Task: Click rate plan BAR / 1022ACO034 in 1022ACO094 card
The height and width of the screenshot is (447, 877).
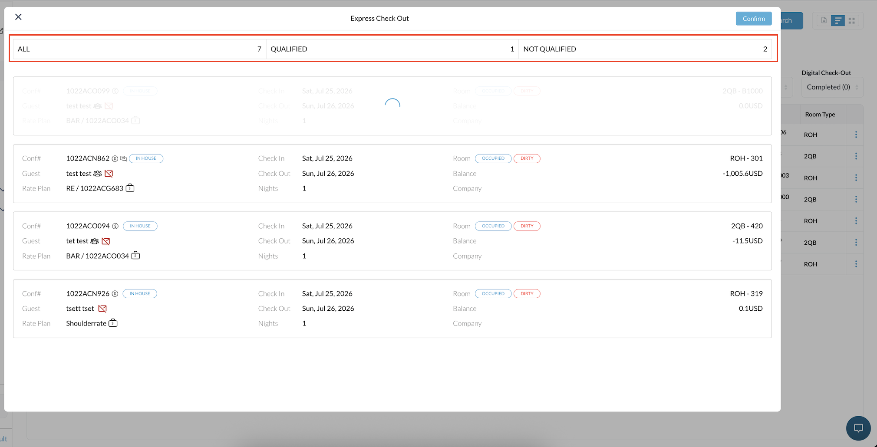Action: 97,256
